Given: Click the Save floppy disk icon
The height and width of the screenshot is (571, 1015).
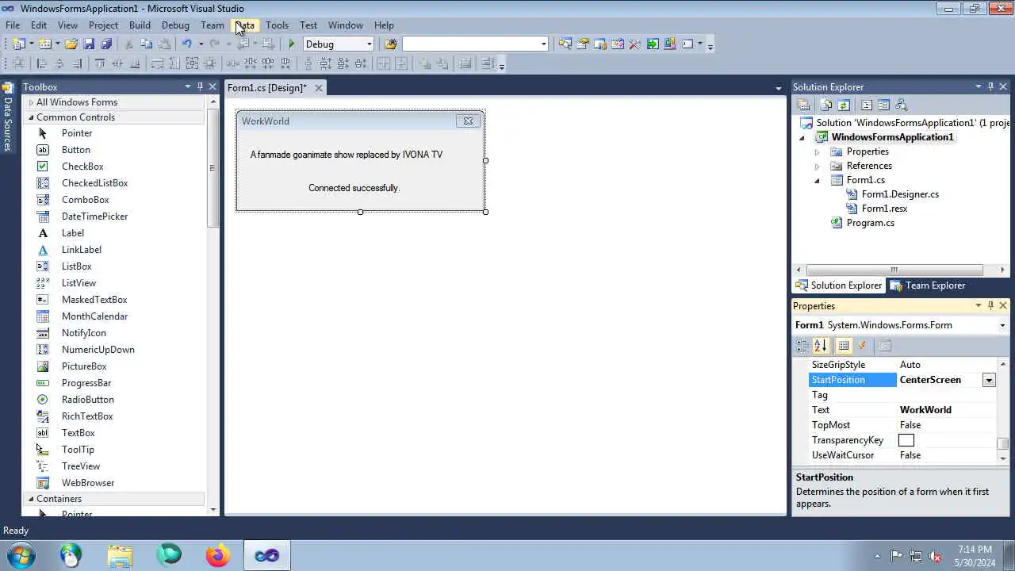Looking at the screenshot, I should pyautogui.click(x=89, y=44).
